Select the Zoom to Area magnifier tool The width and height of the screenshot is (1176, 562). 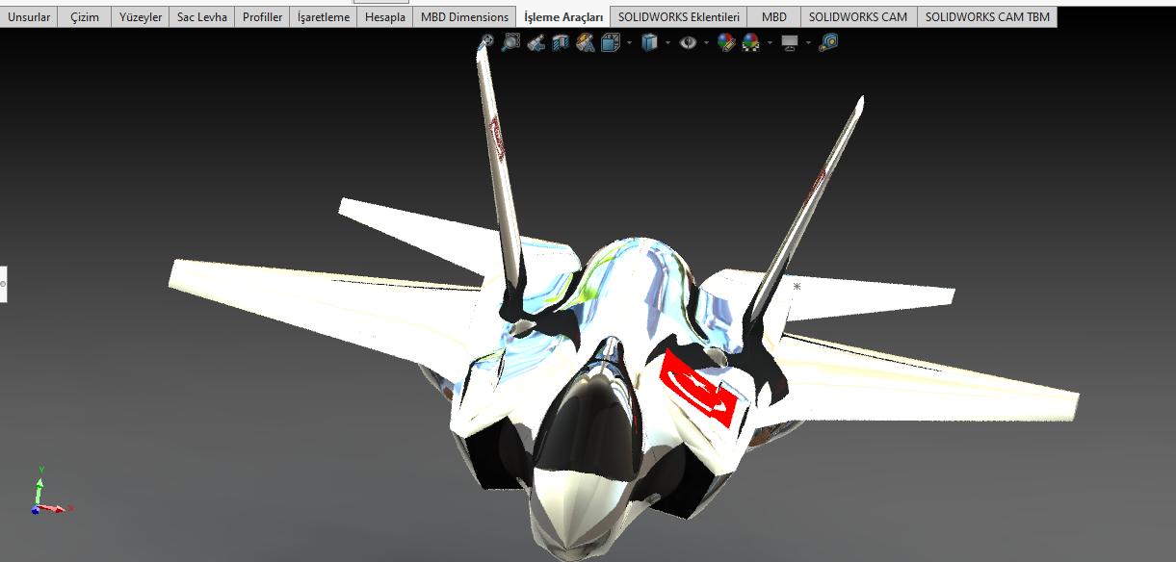(x=511, y=42)
